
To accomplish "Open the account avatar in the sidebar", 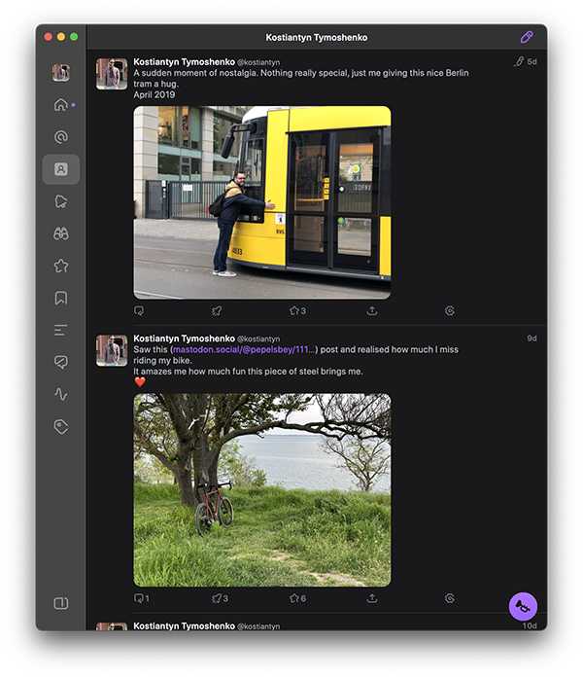I will point(61,73).
